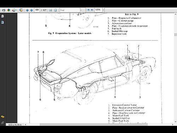The height and width of the screenshot is (133, 177).
Task: Open the colorful star collaborate icon
Action: point(8,10)
